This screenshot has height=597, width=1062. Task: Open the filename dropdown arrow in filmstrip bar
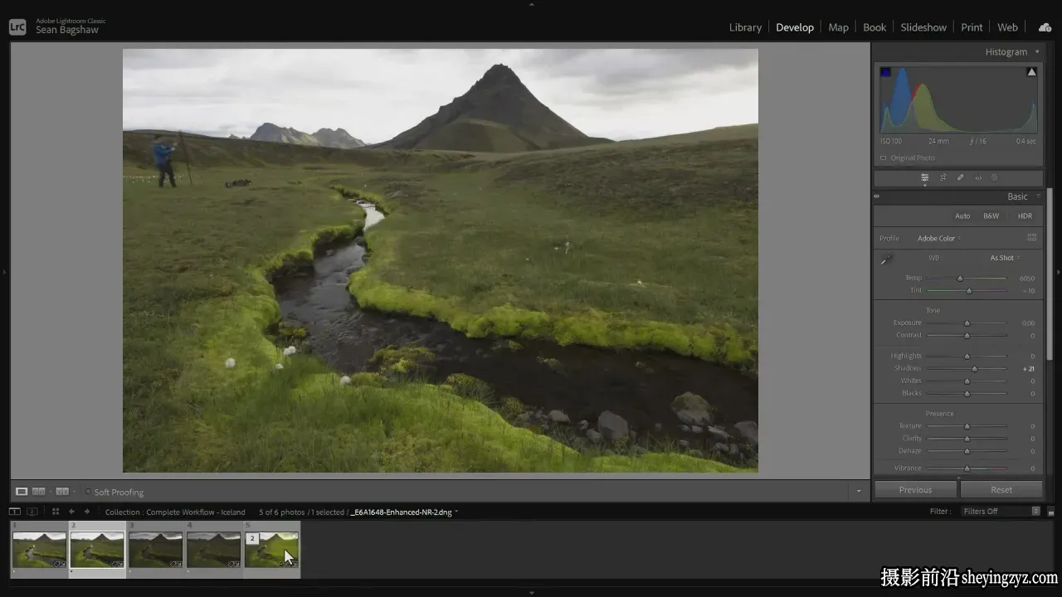[456, 512]
